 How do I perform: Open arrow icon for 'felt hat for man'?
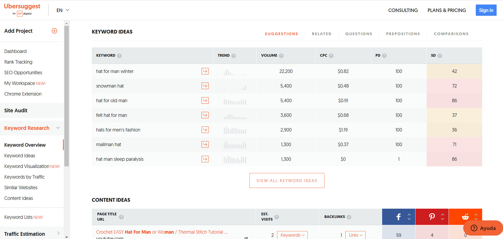click(205, 115)
